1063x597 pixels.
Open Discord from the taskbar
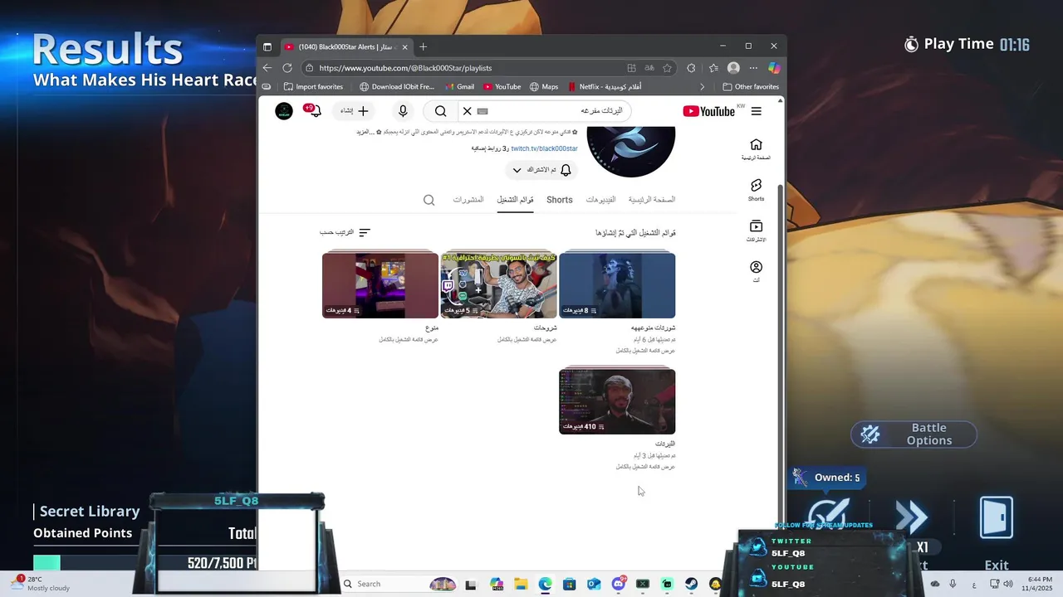[x=618, y=584]
